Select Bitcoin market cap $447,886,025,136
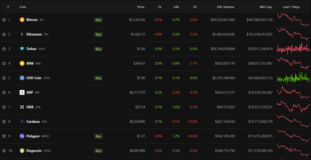Screen dimensions: 311x160 (259, 20)
